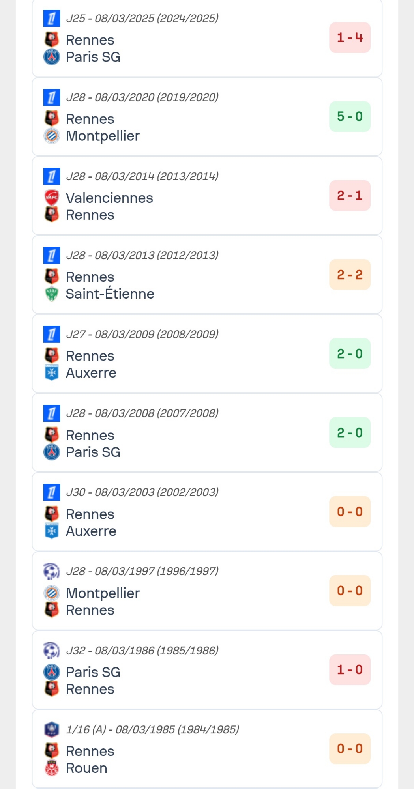Click the Saint-Étienne club crest
The width and height of the screenshot is (414, 789).
[52, 294]
